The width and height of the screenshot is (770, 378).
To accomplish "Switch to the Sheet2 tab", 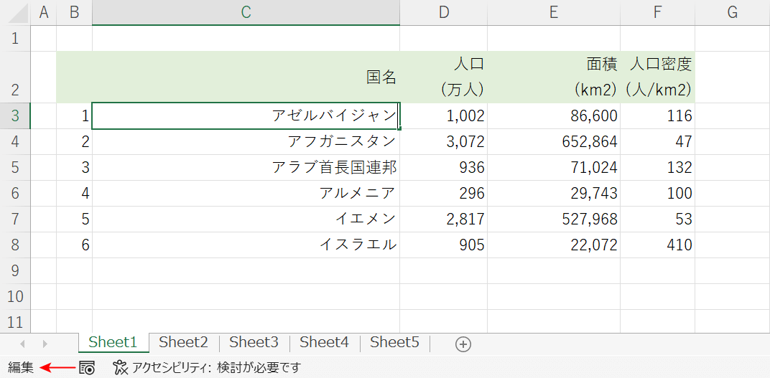I will [183, 343].
